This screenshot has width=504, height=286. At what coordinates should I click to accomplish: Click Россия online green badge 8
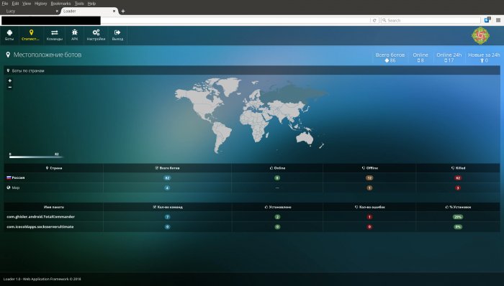click(x=277, y=178)
